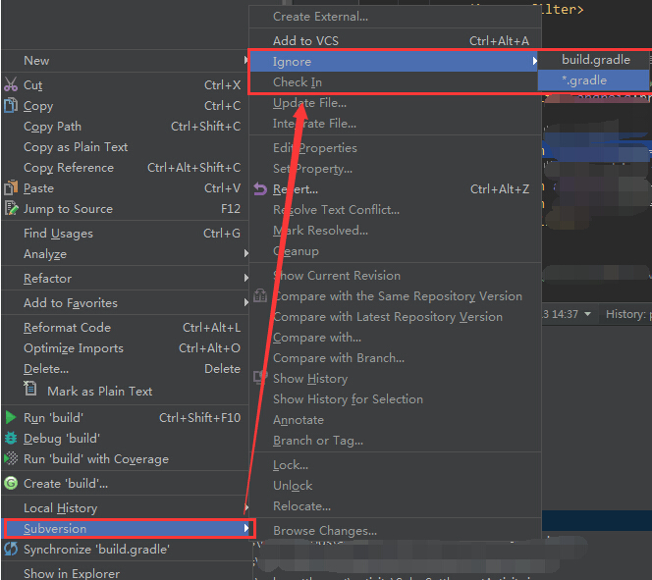Select *.gradle ignore pattern
This screenshot has height=580, width=652.
(593, 79)
